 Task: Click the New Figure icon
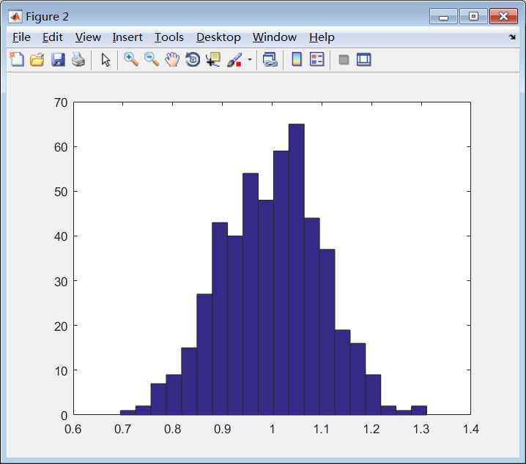(17, 59)
